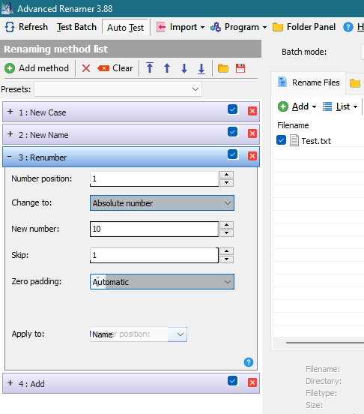364x414 pixels.
Task: Decrease Number position with down arrow
Action: pos(226,183)
